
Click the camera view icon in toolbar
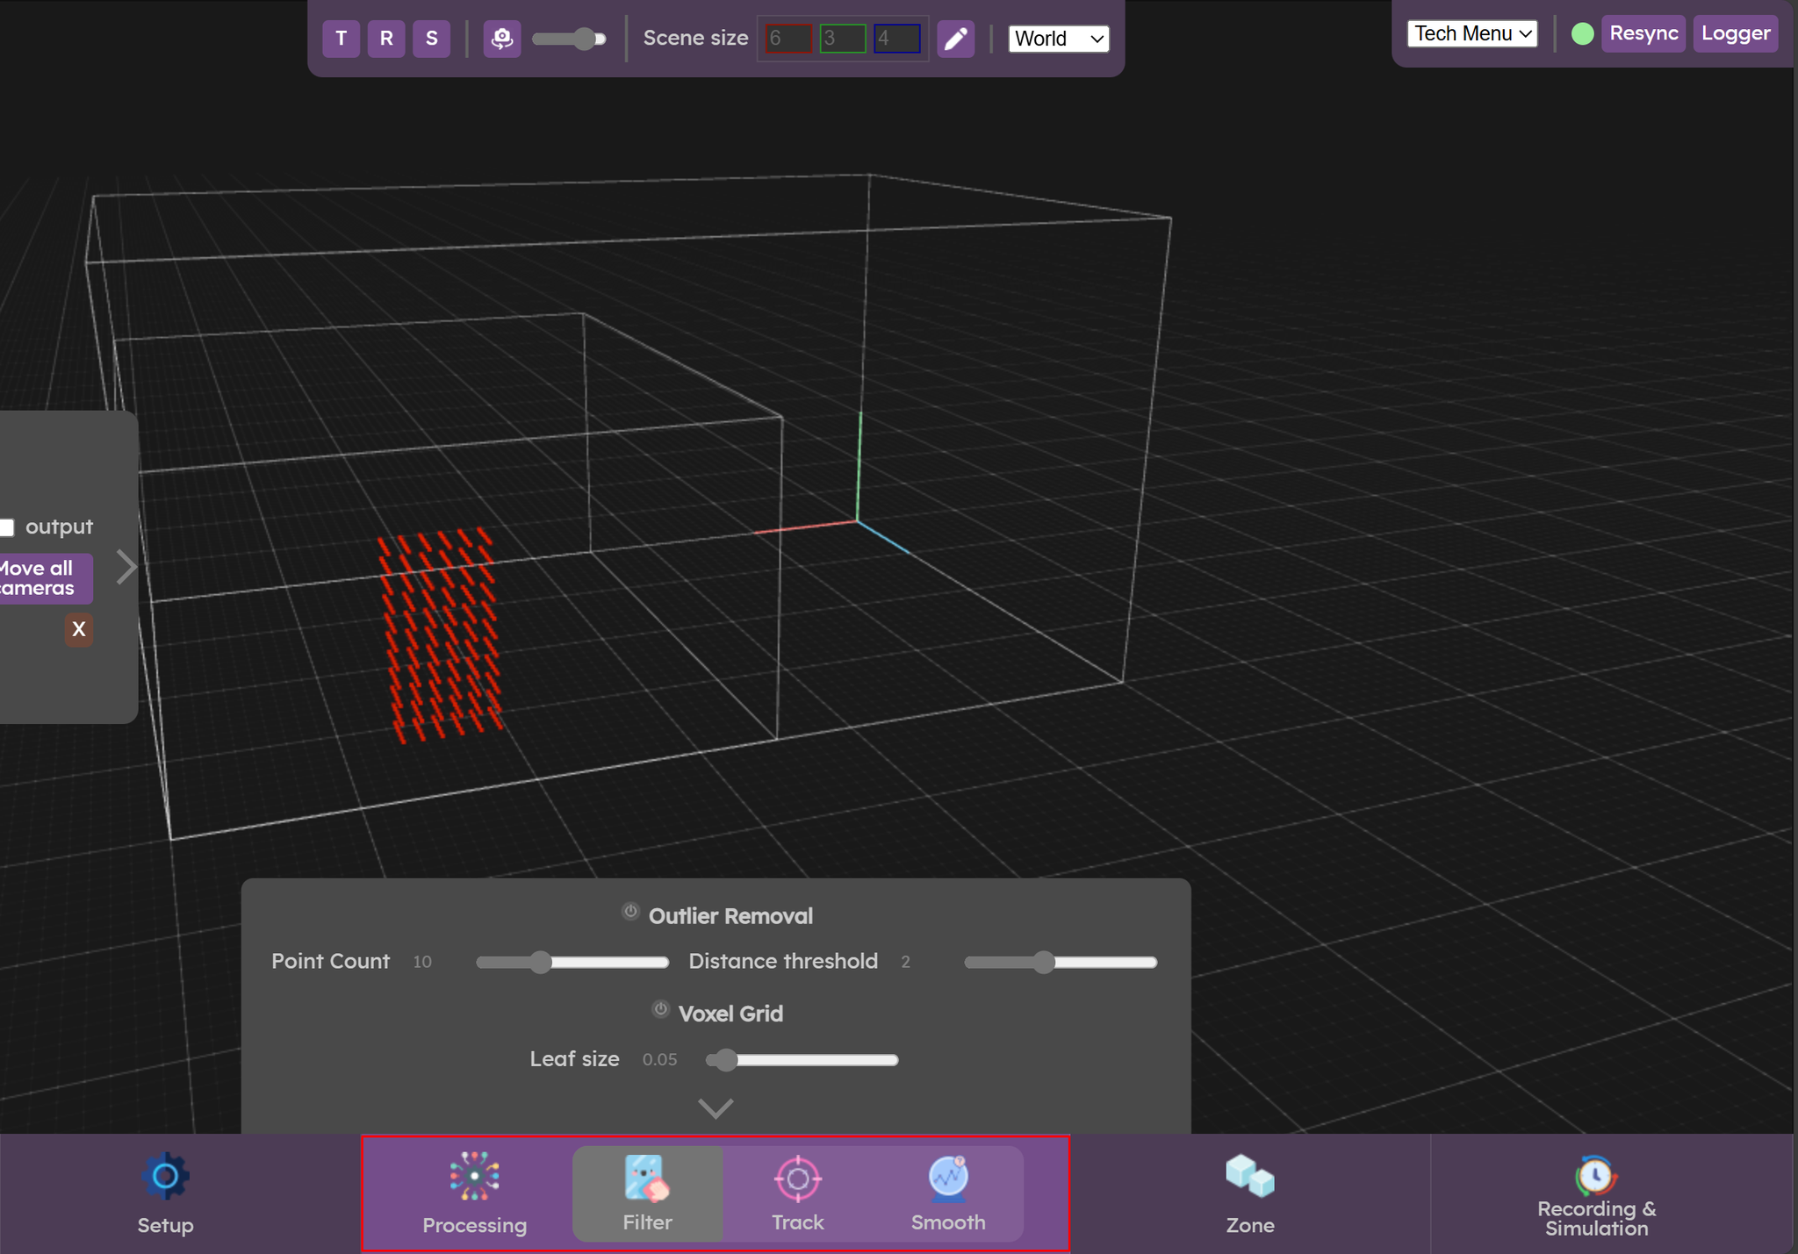pyautogui.click(x=502, y=39)
